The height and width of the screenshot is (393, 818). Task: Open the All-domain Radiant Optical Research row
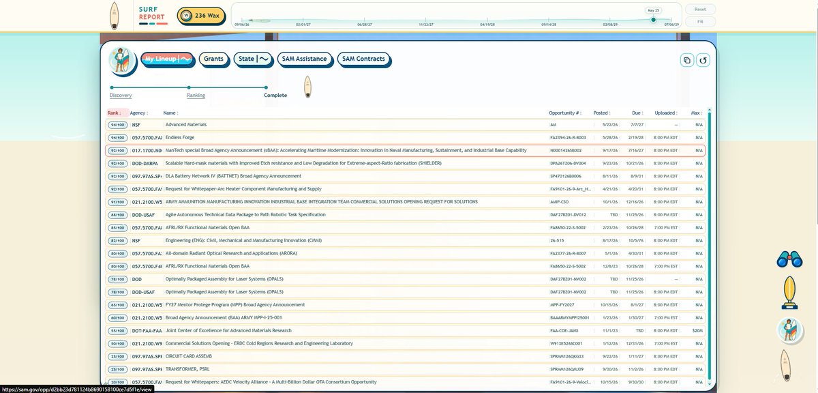click(x=406, y=253)
